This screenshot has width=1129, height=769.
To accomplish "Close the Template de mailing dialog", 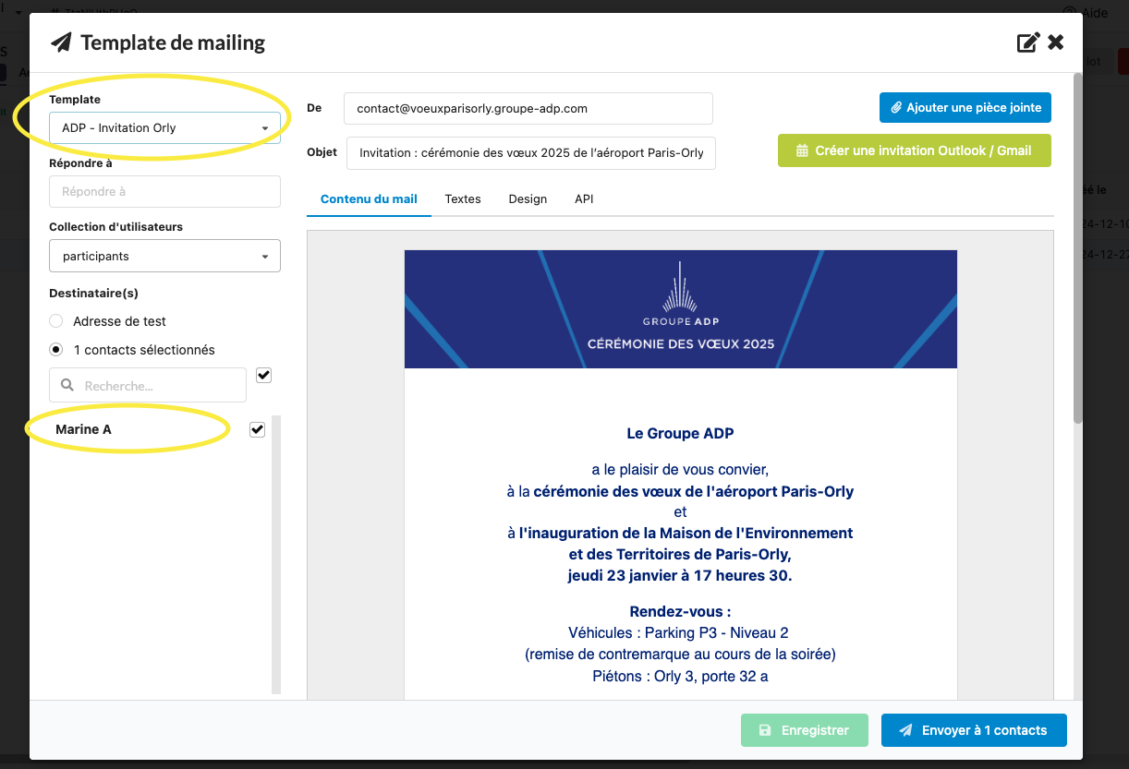I will point(1056,42).
